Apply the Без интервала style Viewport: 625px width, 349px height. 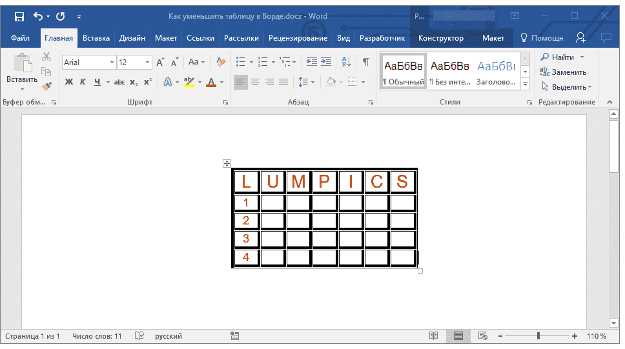point(450,72)
